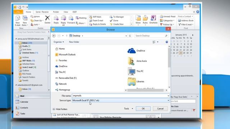Viewport: 230px width, 129px height.
Task: Click the Refresh icon beside address bar
Action: point(130,36)
